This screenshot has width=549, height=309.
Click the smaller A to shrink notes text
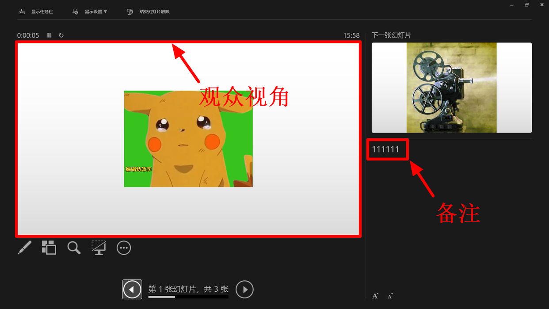tap(389, 296)
